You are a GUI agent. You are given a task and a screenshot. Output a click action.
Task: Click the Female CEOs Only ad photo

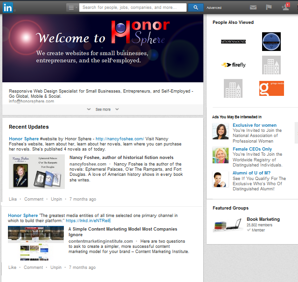pos(221,155)
